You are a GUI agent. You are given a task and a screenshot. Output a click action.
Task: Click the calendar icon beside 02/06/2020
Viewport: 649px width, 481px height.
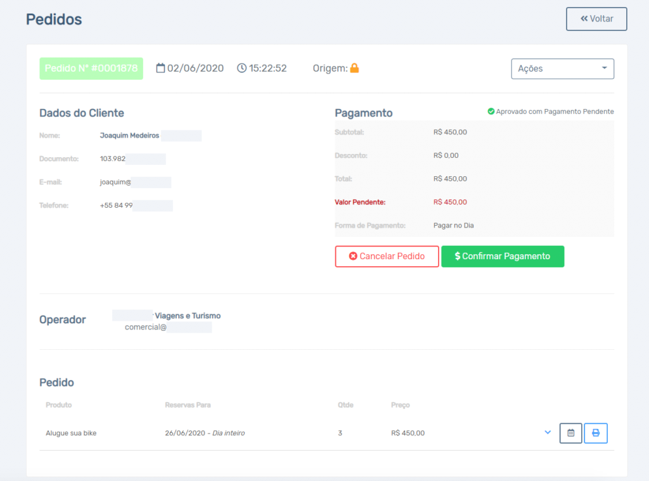pos(160,68)
